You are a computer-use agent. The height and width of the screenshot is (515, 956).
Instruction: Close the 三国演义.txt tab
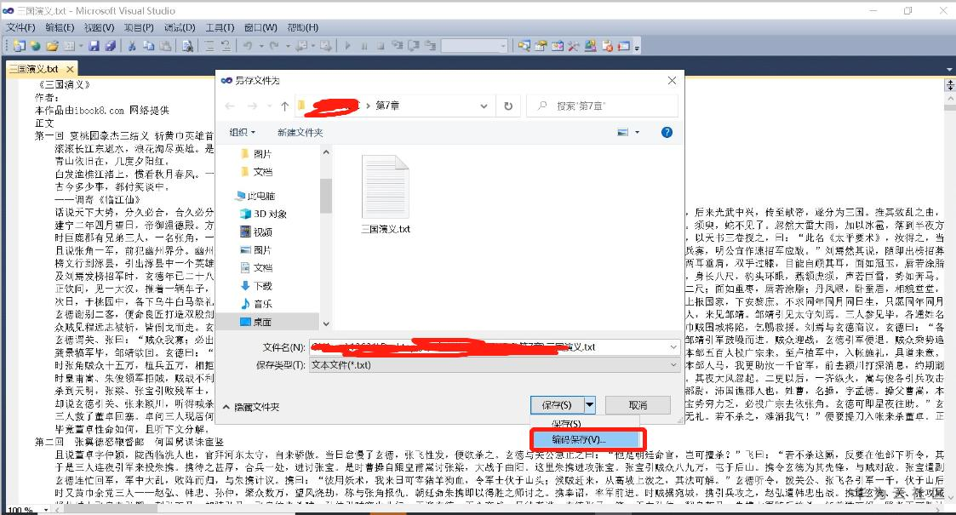click(x=70, y=69)
